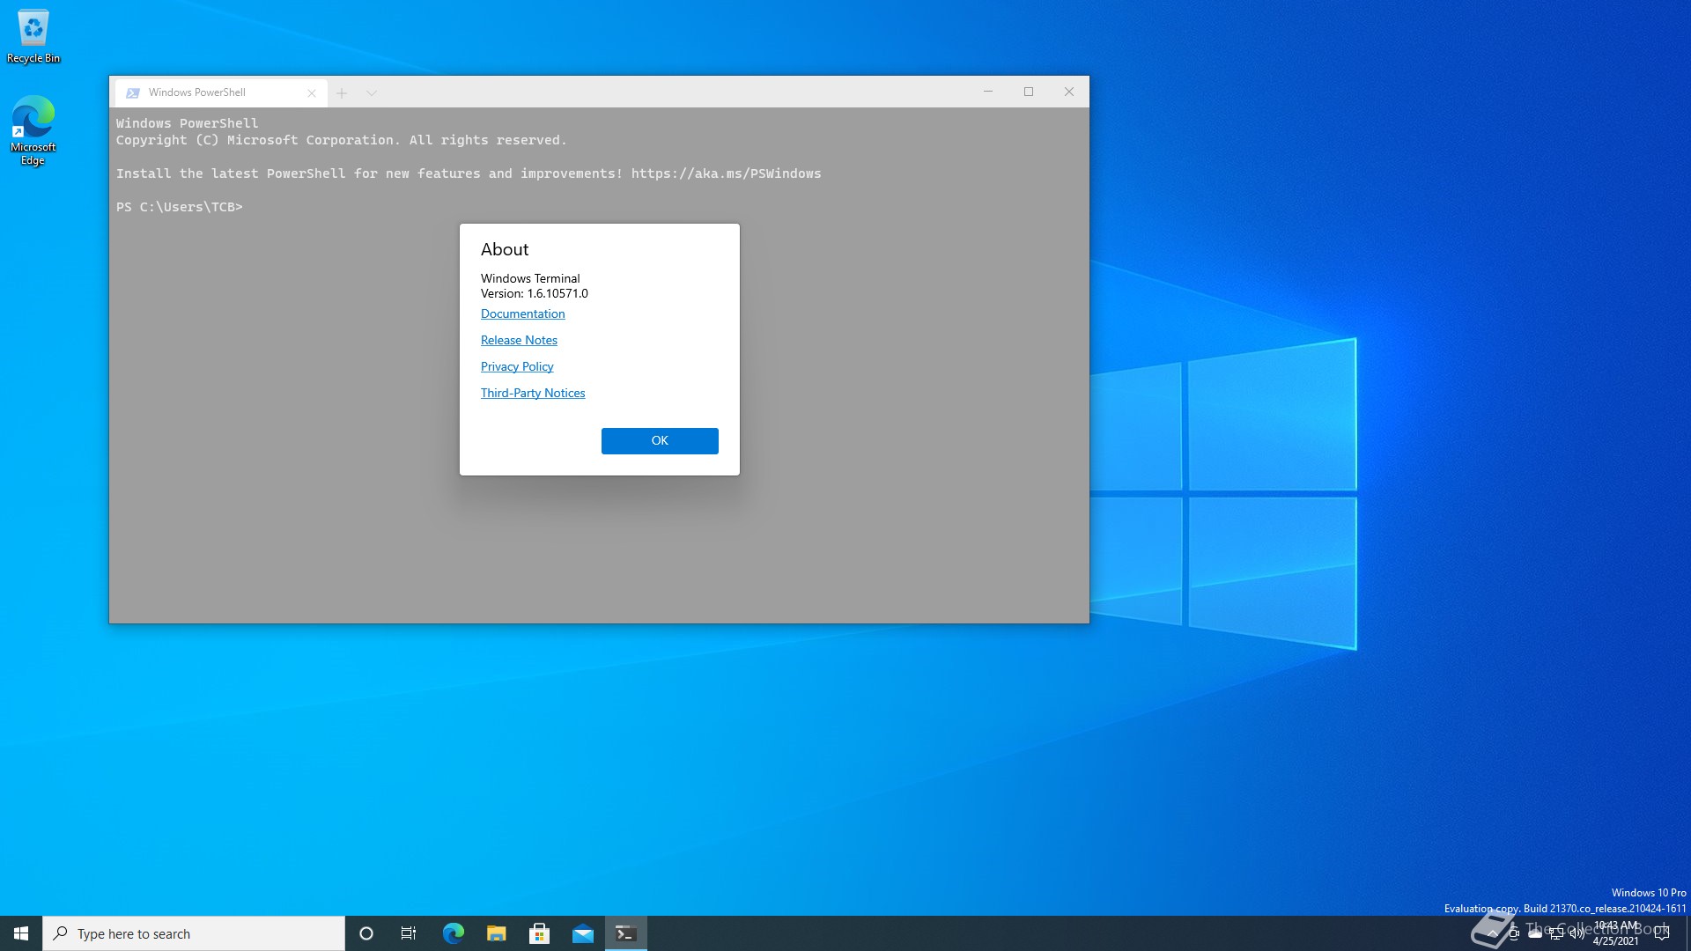The width and height of the screenshot is (1691, 951).
Task: Open Microsoft Store from the taskbar
Action: 539,933
